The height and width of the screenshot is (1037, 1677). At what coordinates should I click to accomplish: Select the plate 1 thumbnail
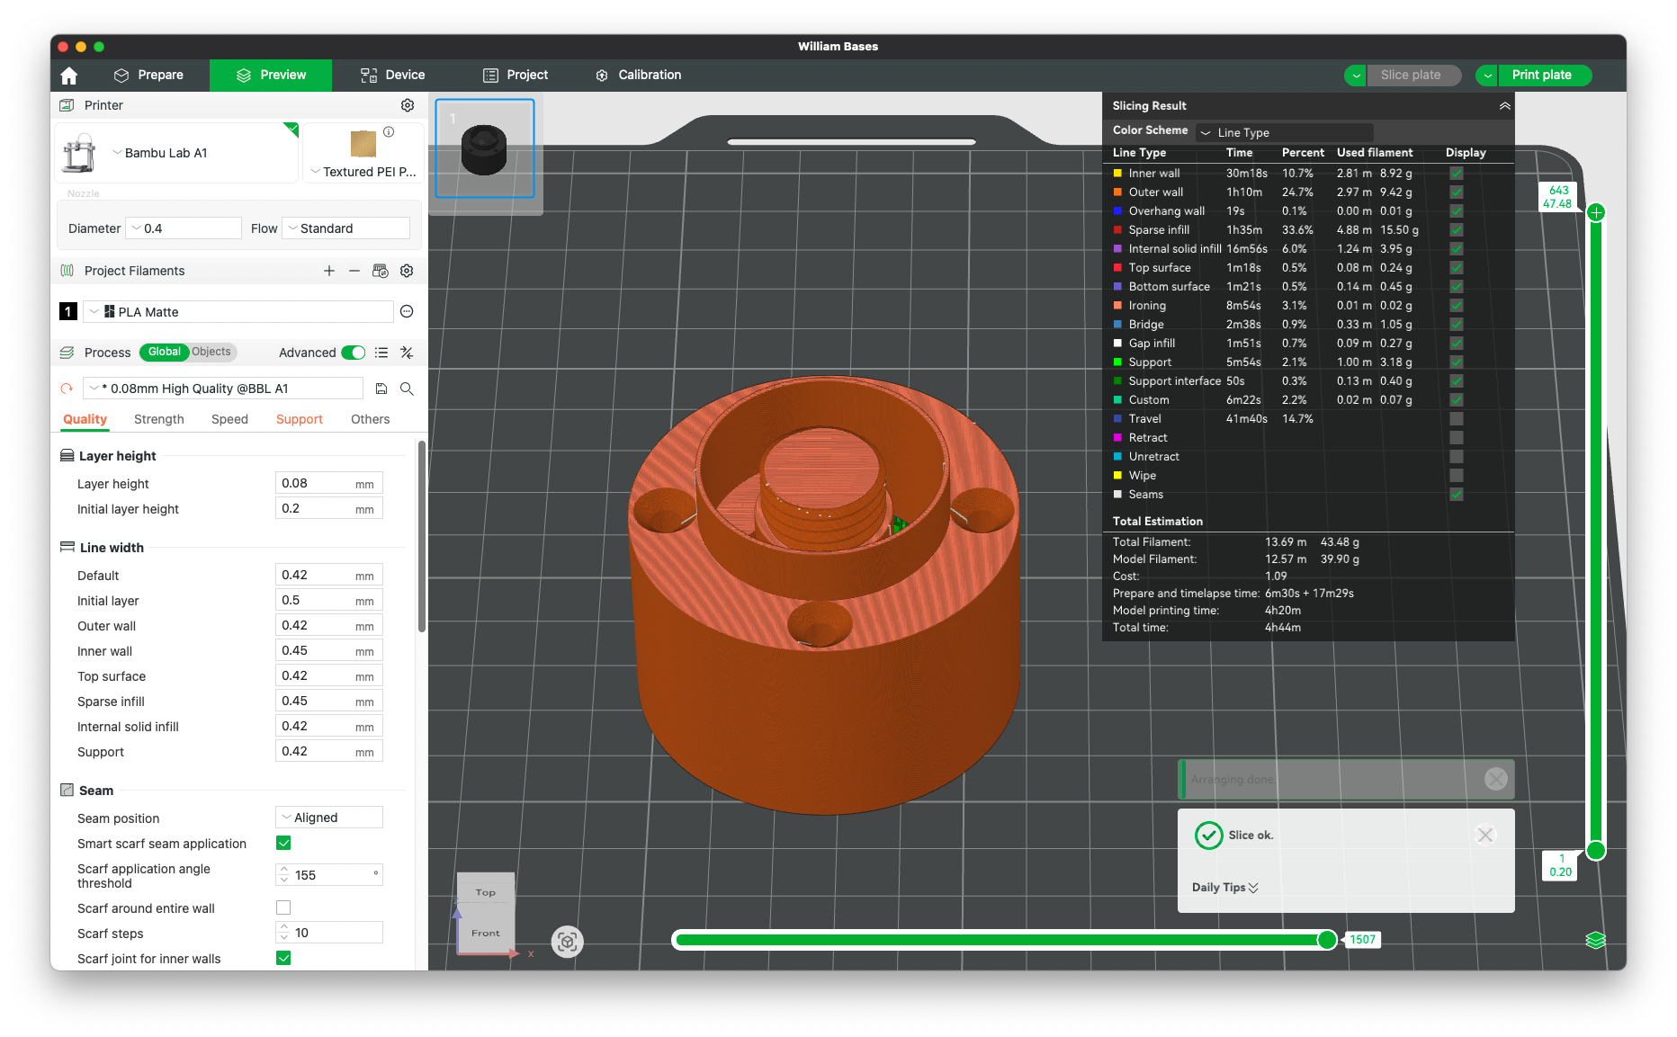(x=485, y=148)
